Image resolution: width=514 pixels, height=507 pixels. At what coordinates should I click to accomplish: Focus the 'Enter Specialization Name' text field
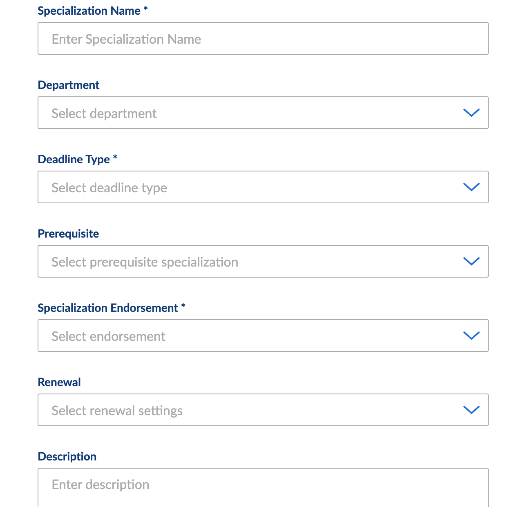click(263, 38)
